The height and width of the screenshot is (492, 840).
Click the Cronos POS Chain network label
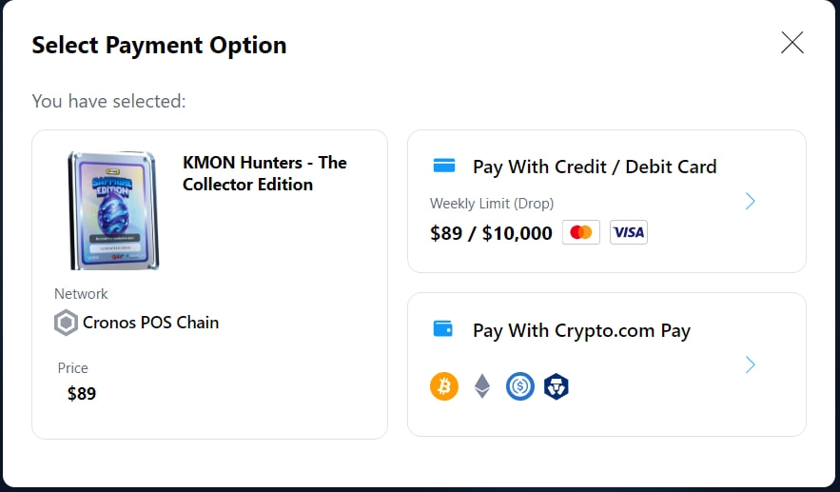coord(150,323)
